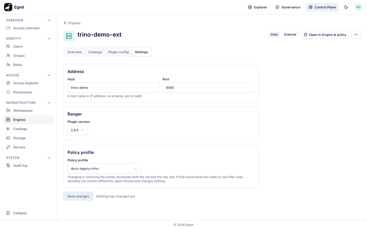Open Control Plane top navigation
The height and width of the screenshot is (229, 367).
[x=322, y=7]
